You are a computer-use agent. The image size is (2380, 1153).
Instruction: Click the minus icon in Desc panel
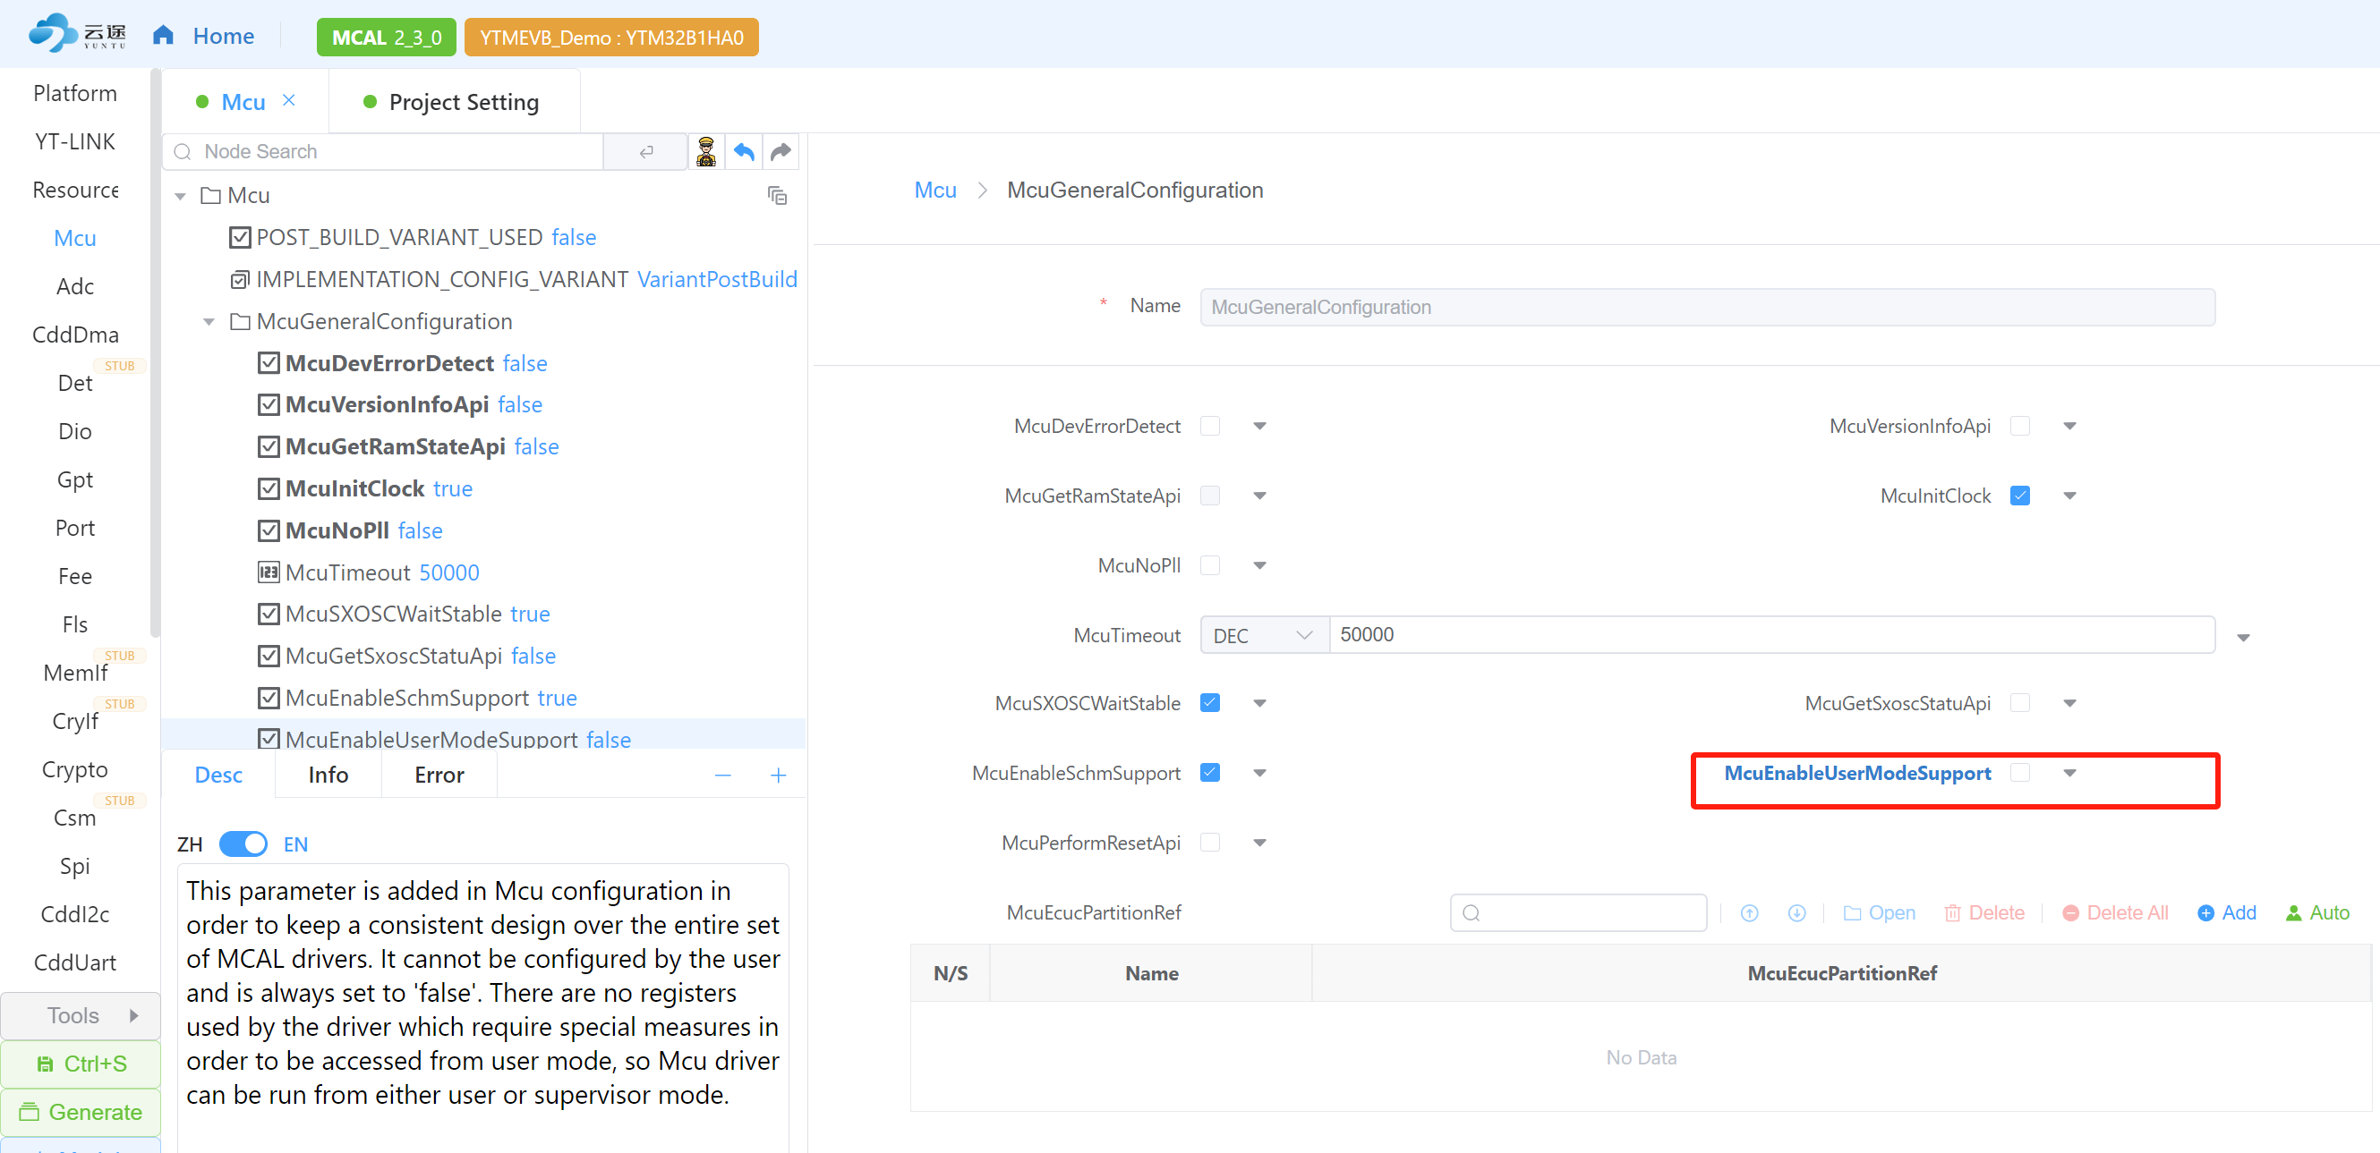pos(722,776)
